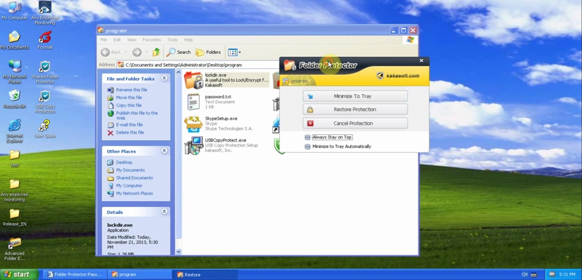Close the Folder Protector dialog
582x280 pixels.
(421, 61)
